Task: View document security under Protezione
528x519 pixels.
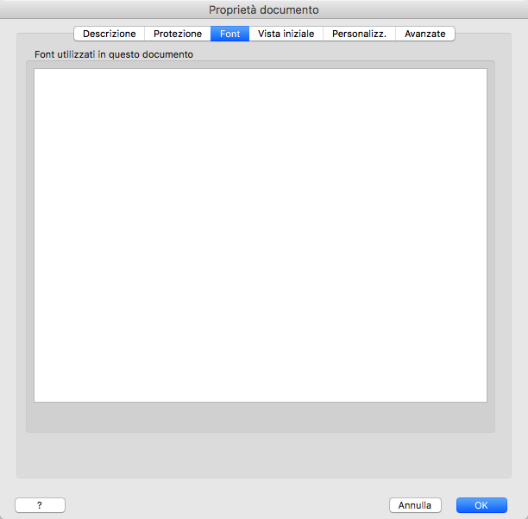Action: pyautogui.click(x=178, y=34)
